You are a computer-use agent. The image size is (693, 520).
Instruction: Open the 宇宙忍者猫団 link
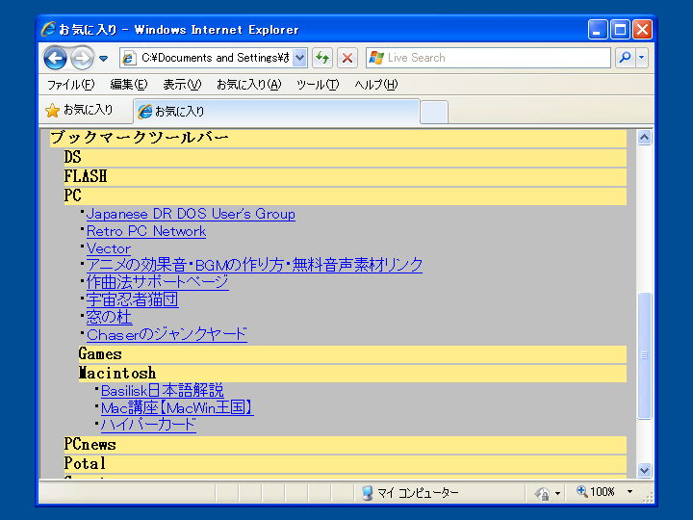coord(132,299)
